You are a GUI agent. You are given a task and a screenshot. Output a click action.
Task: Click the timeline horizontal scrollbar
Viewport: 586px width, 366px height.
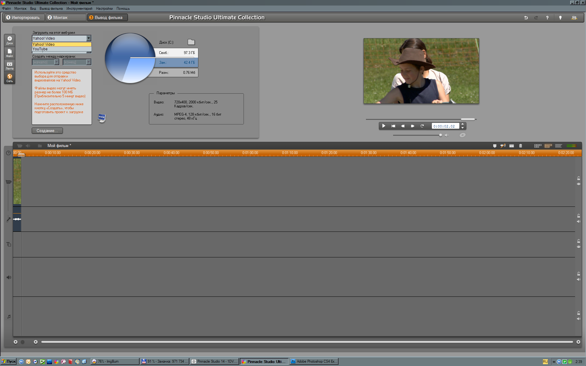(307, 342)
